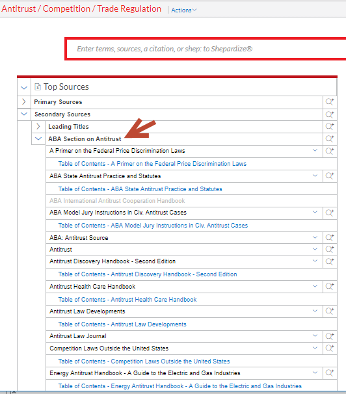
Task: Expand the Primary Sources row
Action: 24,102
